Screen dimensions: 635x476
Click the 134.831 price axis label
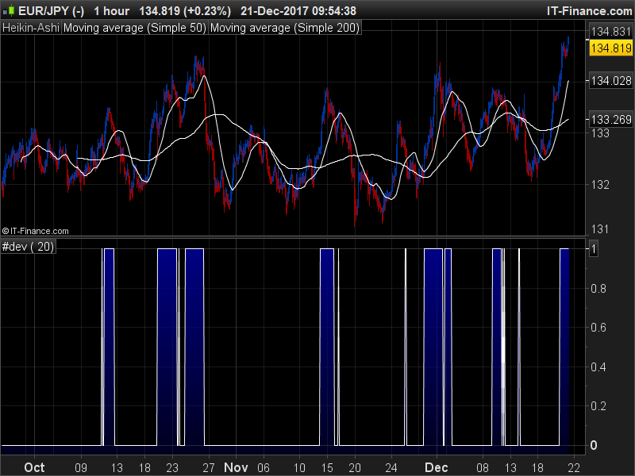611,32
